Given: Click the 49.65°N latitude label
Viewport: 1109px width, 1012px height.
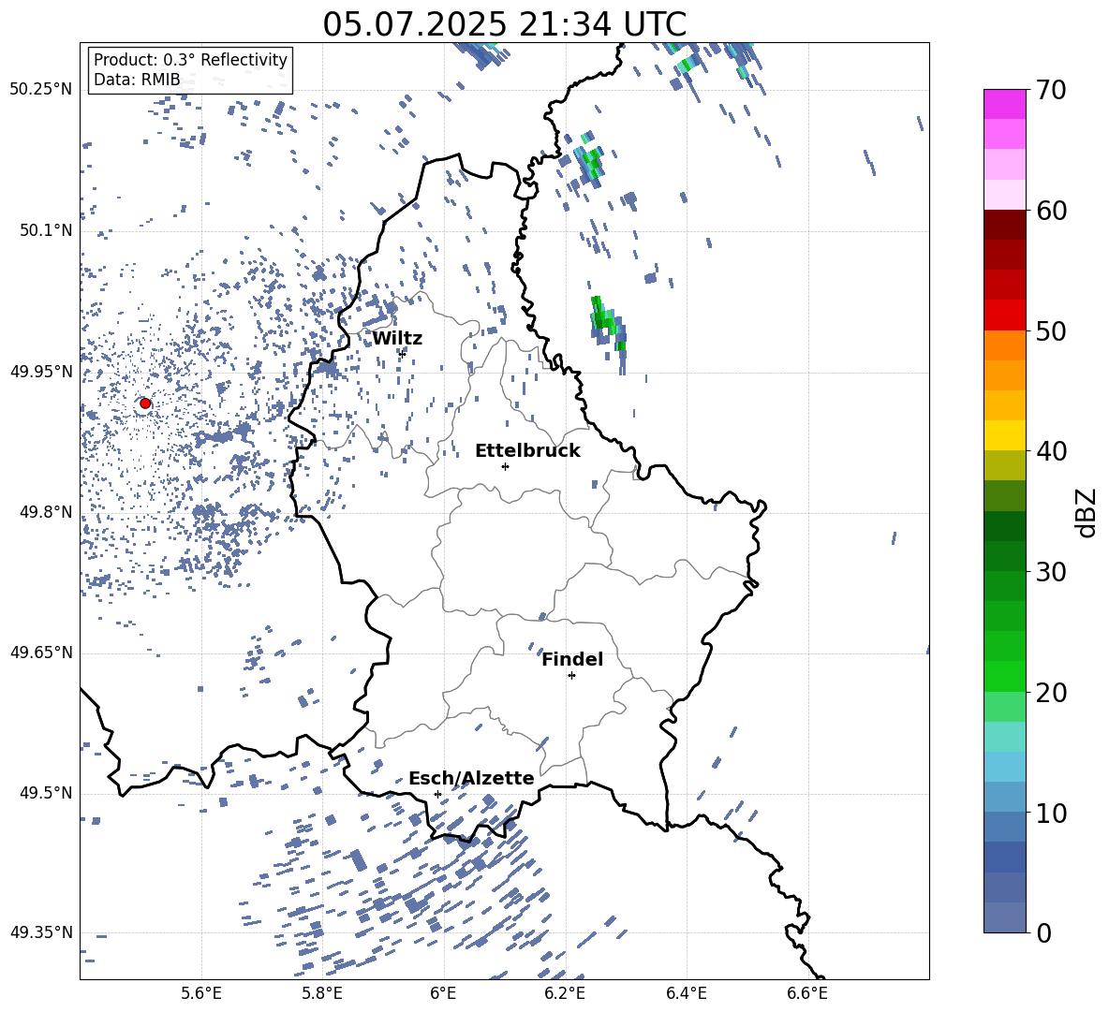Looking at the screenshot, I should [x=41, y=653].
